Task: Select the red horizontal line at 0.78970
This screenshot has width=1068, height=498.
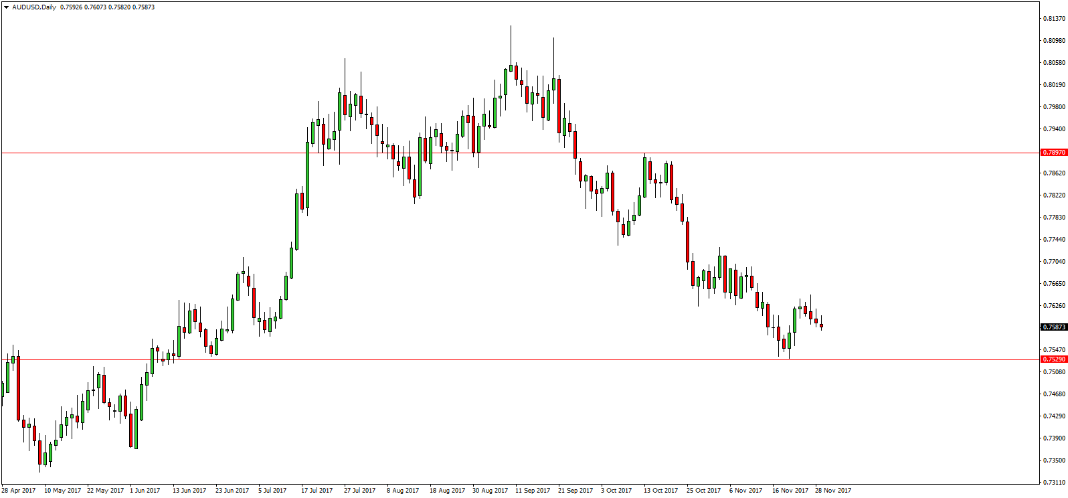Action: click(x=520, y=153)
